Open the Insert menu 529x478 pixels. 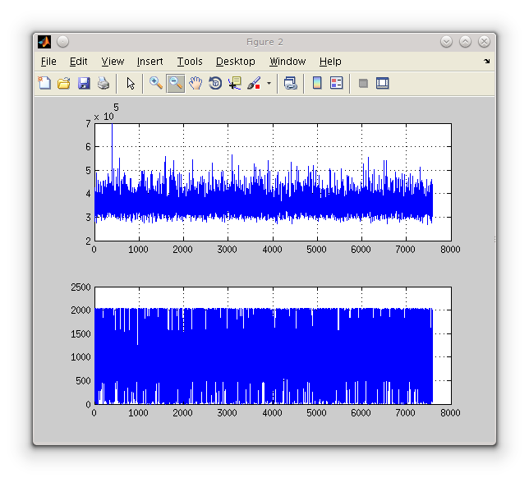[x=149, y=62]
